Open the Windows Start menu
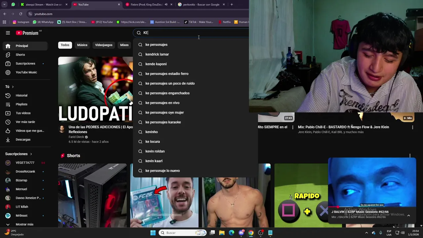Viewport: 423px width, 238px height. pos(153,233)
